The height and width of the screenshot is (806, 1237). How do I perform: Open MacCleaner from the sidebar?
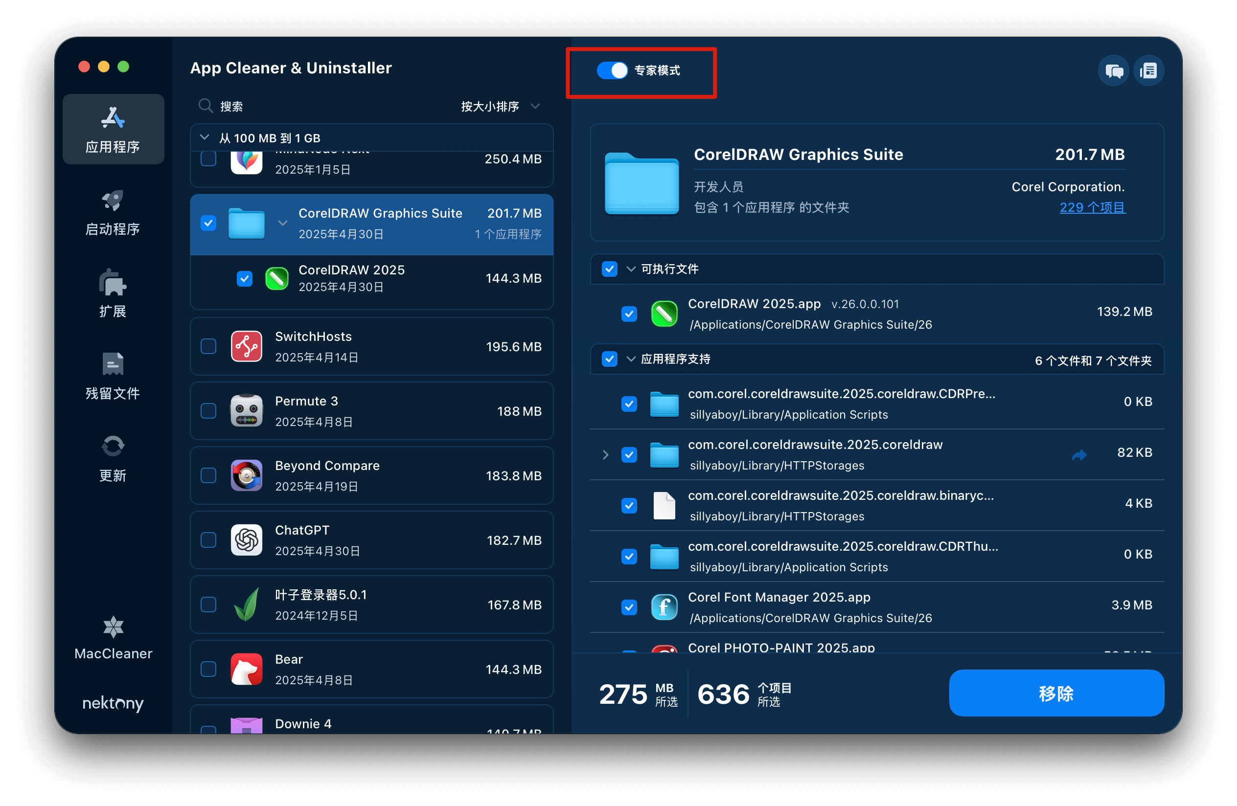[113, 638]
